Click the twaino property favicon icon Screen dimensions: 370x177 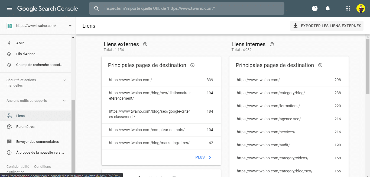(x=10, y=26)
